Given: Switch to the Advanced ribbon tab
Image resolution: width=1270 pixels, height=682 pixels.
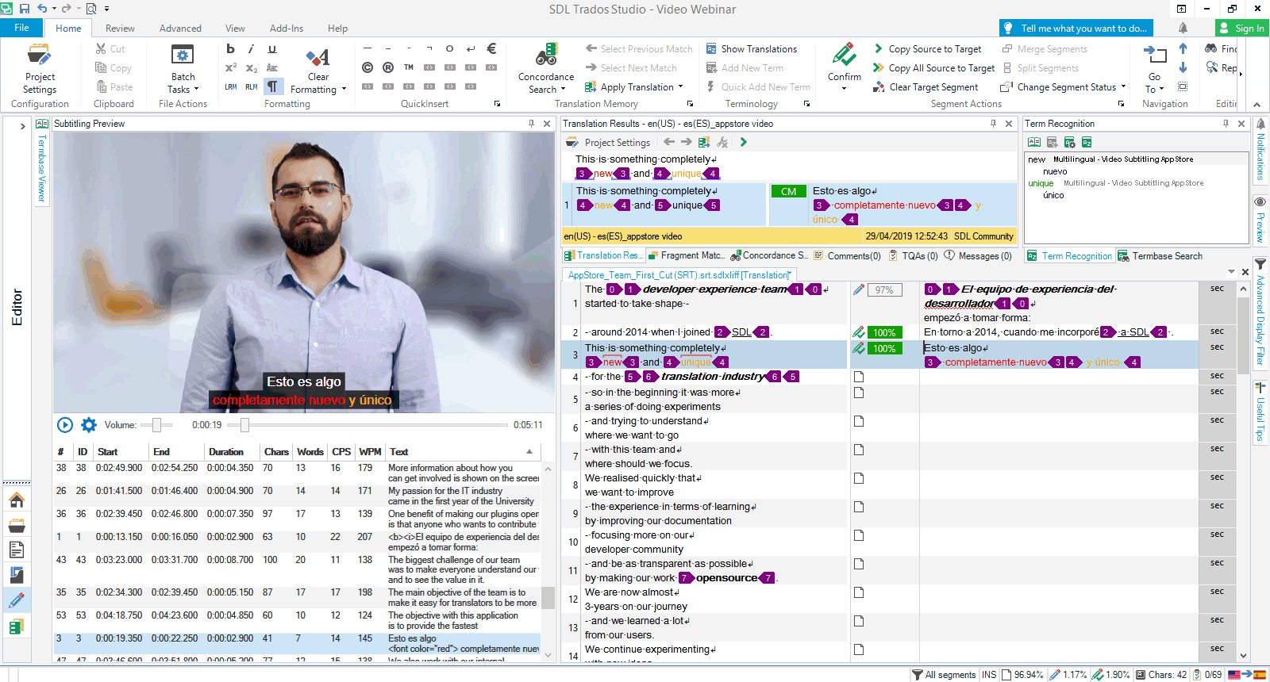Looking at the screenshot, I should coord(180,29).
